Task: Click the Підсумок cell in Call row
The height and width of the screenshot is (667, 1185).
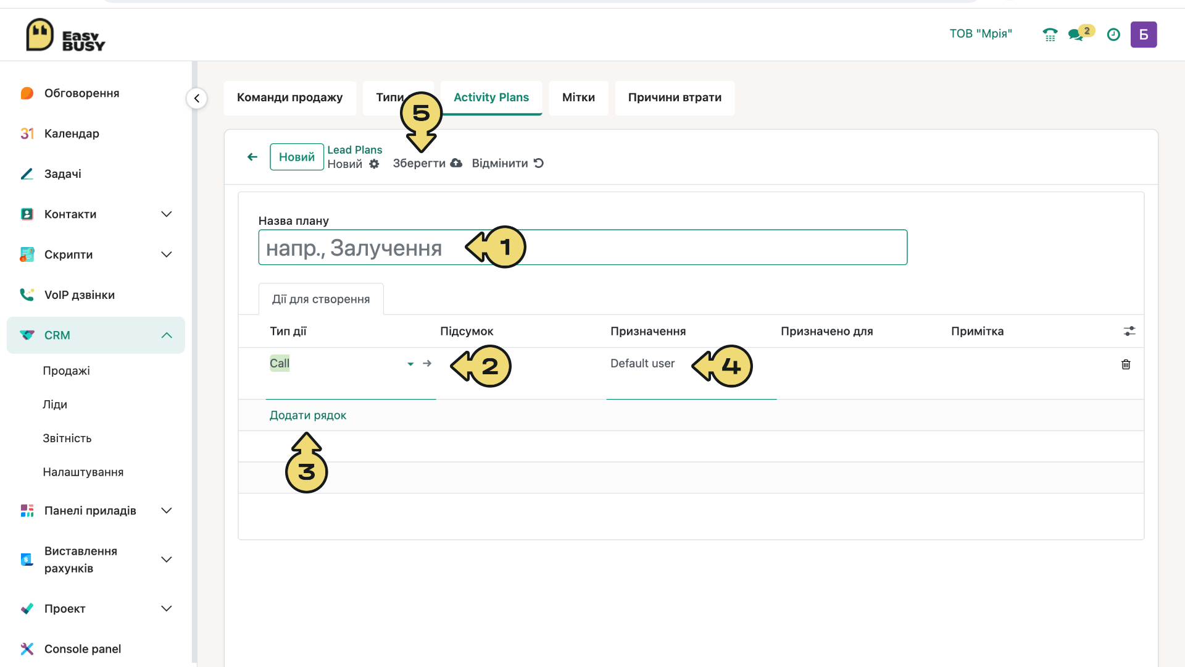Action: point(521,373)
